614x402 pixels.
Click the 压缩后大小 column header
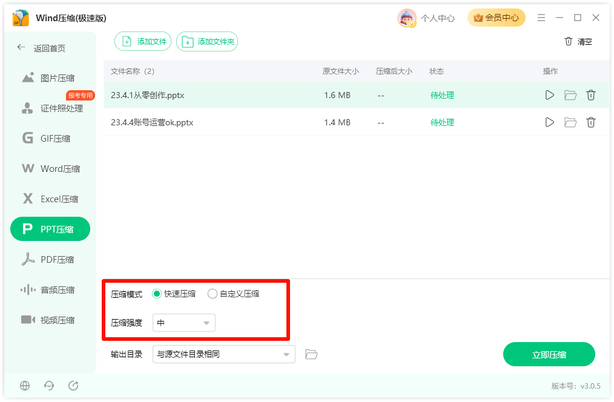point(394,71)
